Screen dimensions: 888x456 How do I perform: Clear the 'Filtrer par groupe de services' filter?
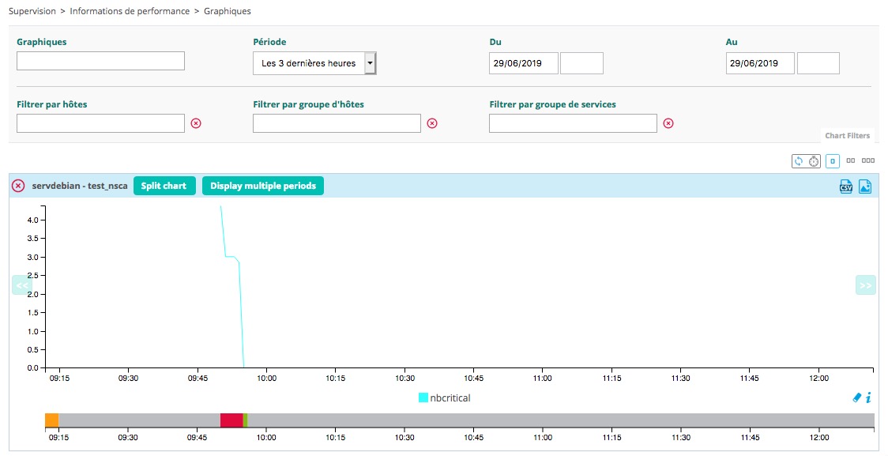668,123
